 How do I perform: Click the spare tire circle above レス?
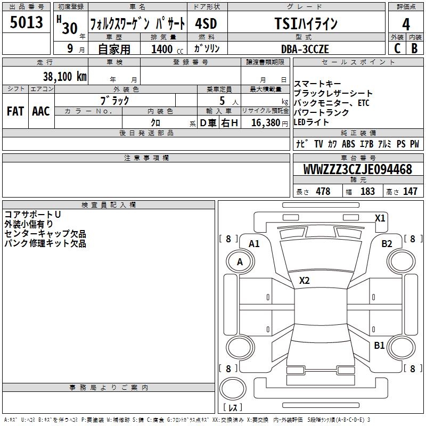click(x=233, y=389)
